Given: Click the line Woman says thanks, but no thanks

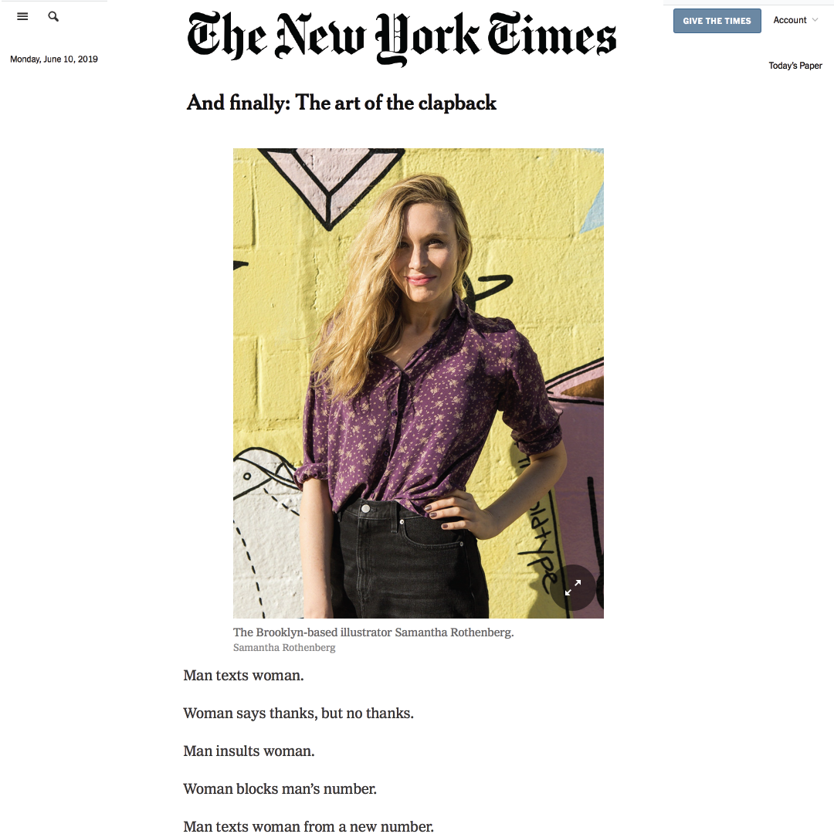Looking at the screenshot, I should tap(298, 714).
